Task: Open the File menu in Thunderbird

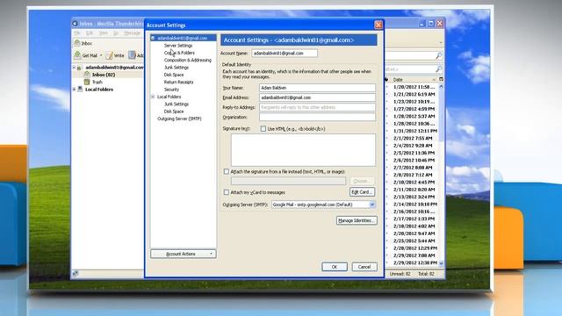Action: (x=77, y=33)
